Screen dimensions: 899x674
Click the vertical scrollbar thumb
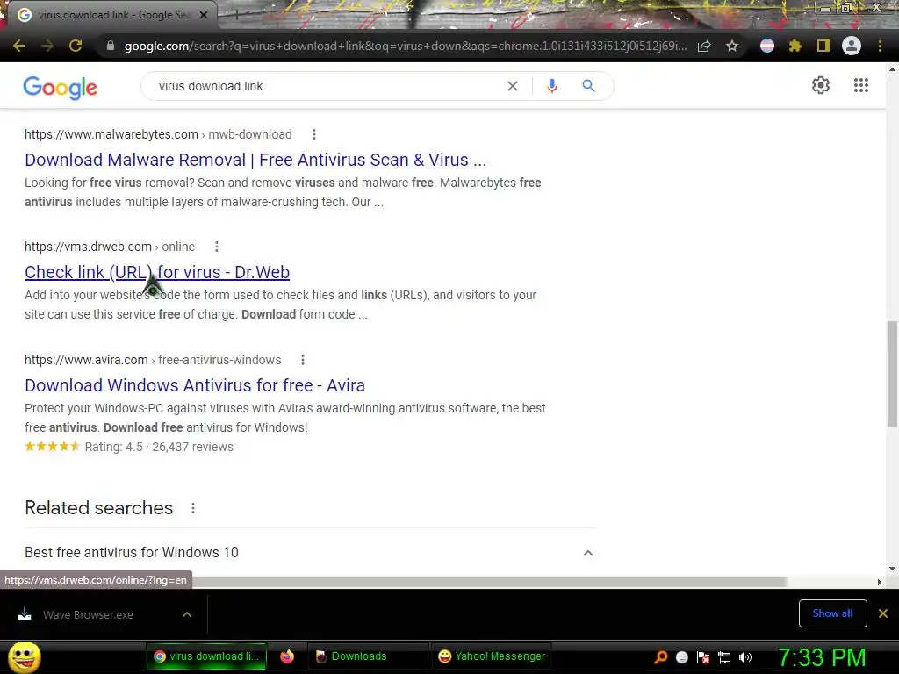892,374
